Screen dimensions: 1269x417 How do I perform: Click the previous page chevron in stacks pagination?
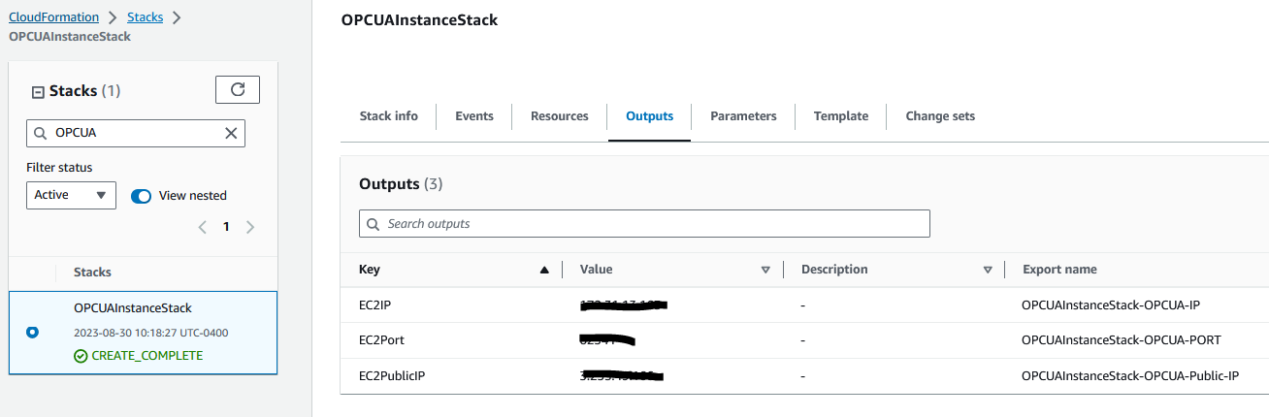click(203, 227)
